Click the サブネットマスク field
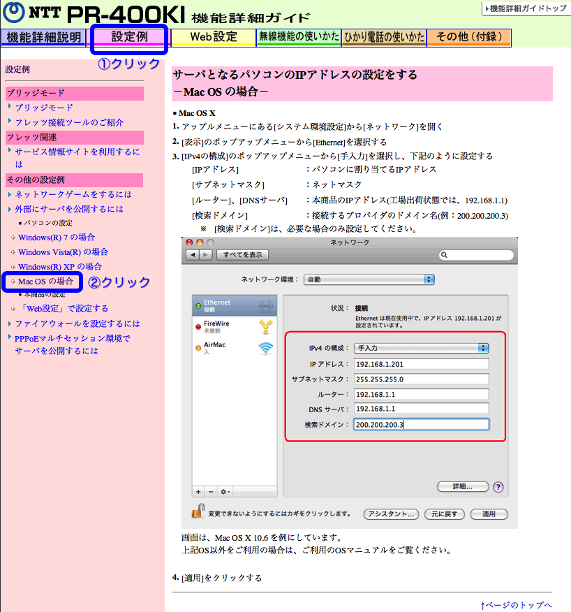 coord(421,379)
